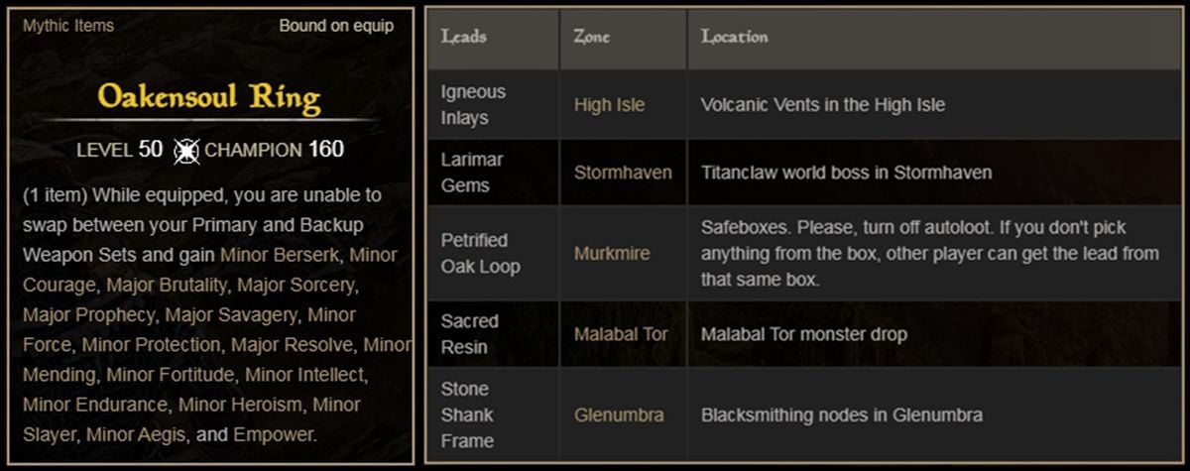Click the Oakensoul Ring title
Screen dimensions: 1190x471
(209, 98)
